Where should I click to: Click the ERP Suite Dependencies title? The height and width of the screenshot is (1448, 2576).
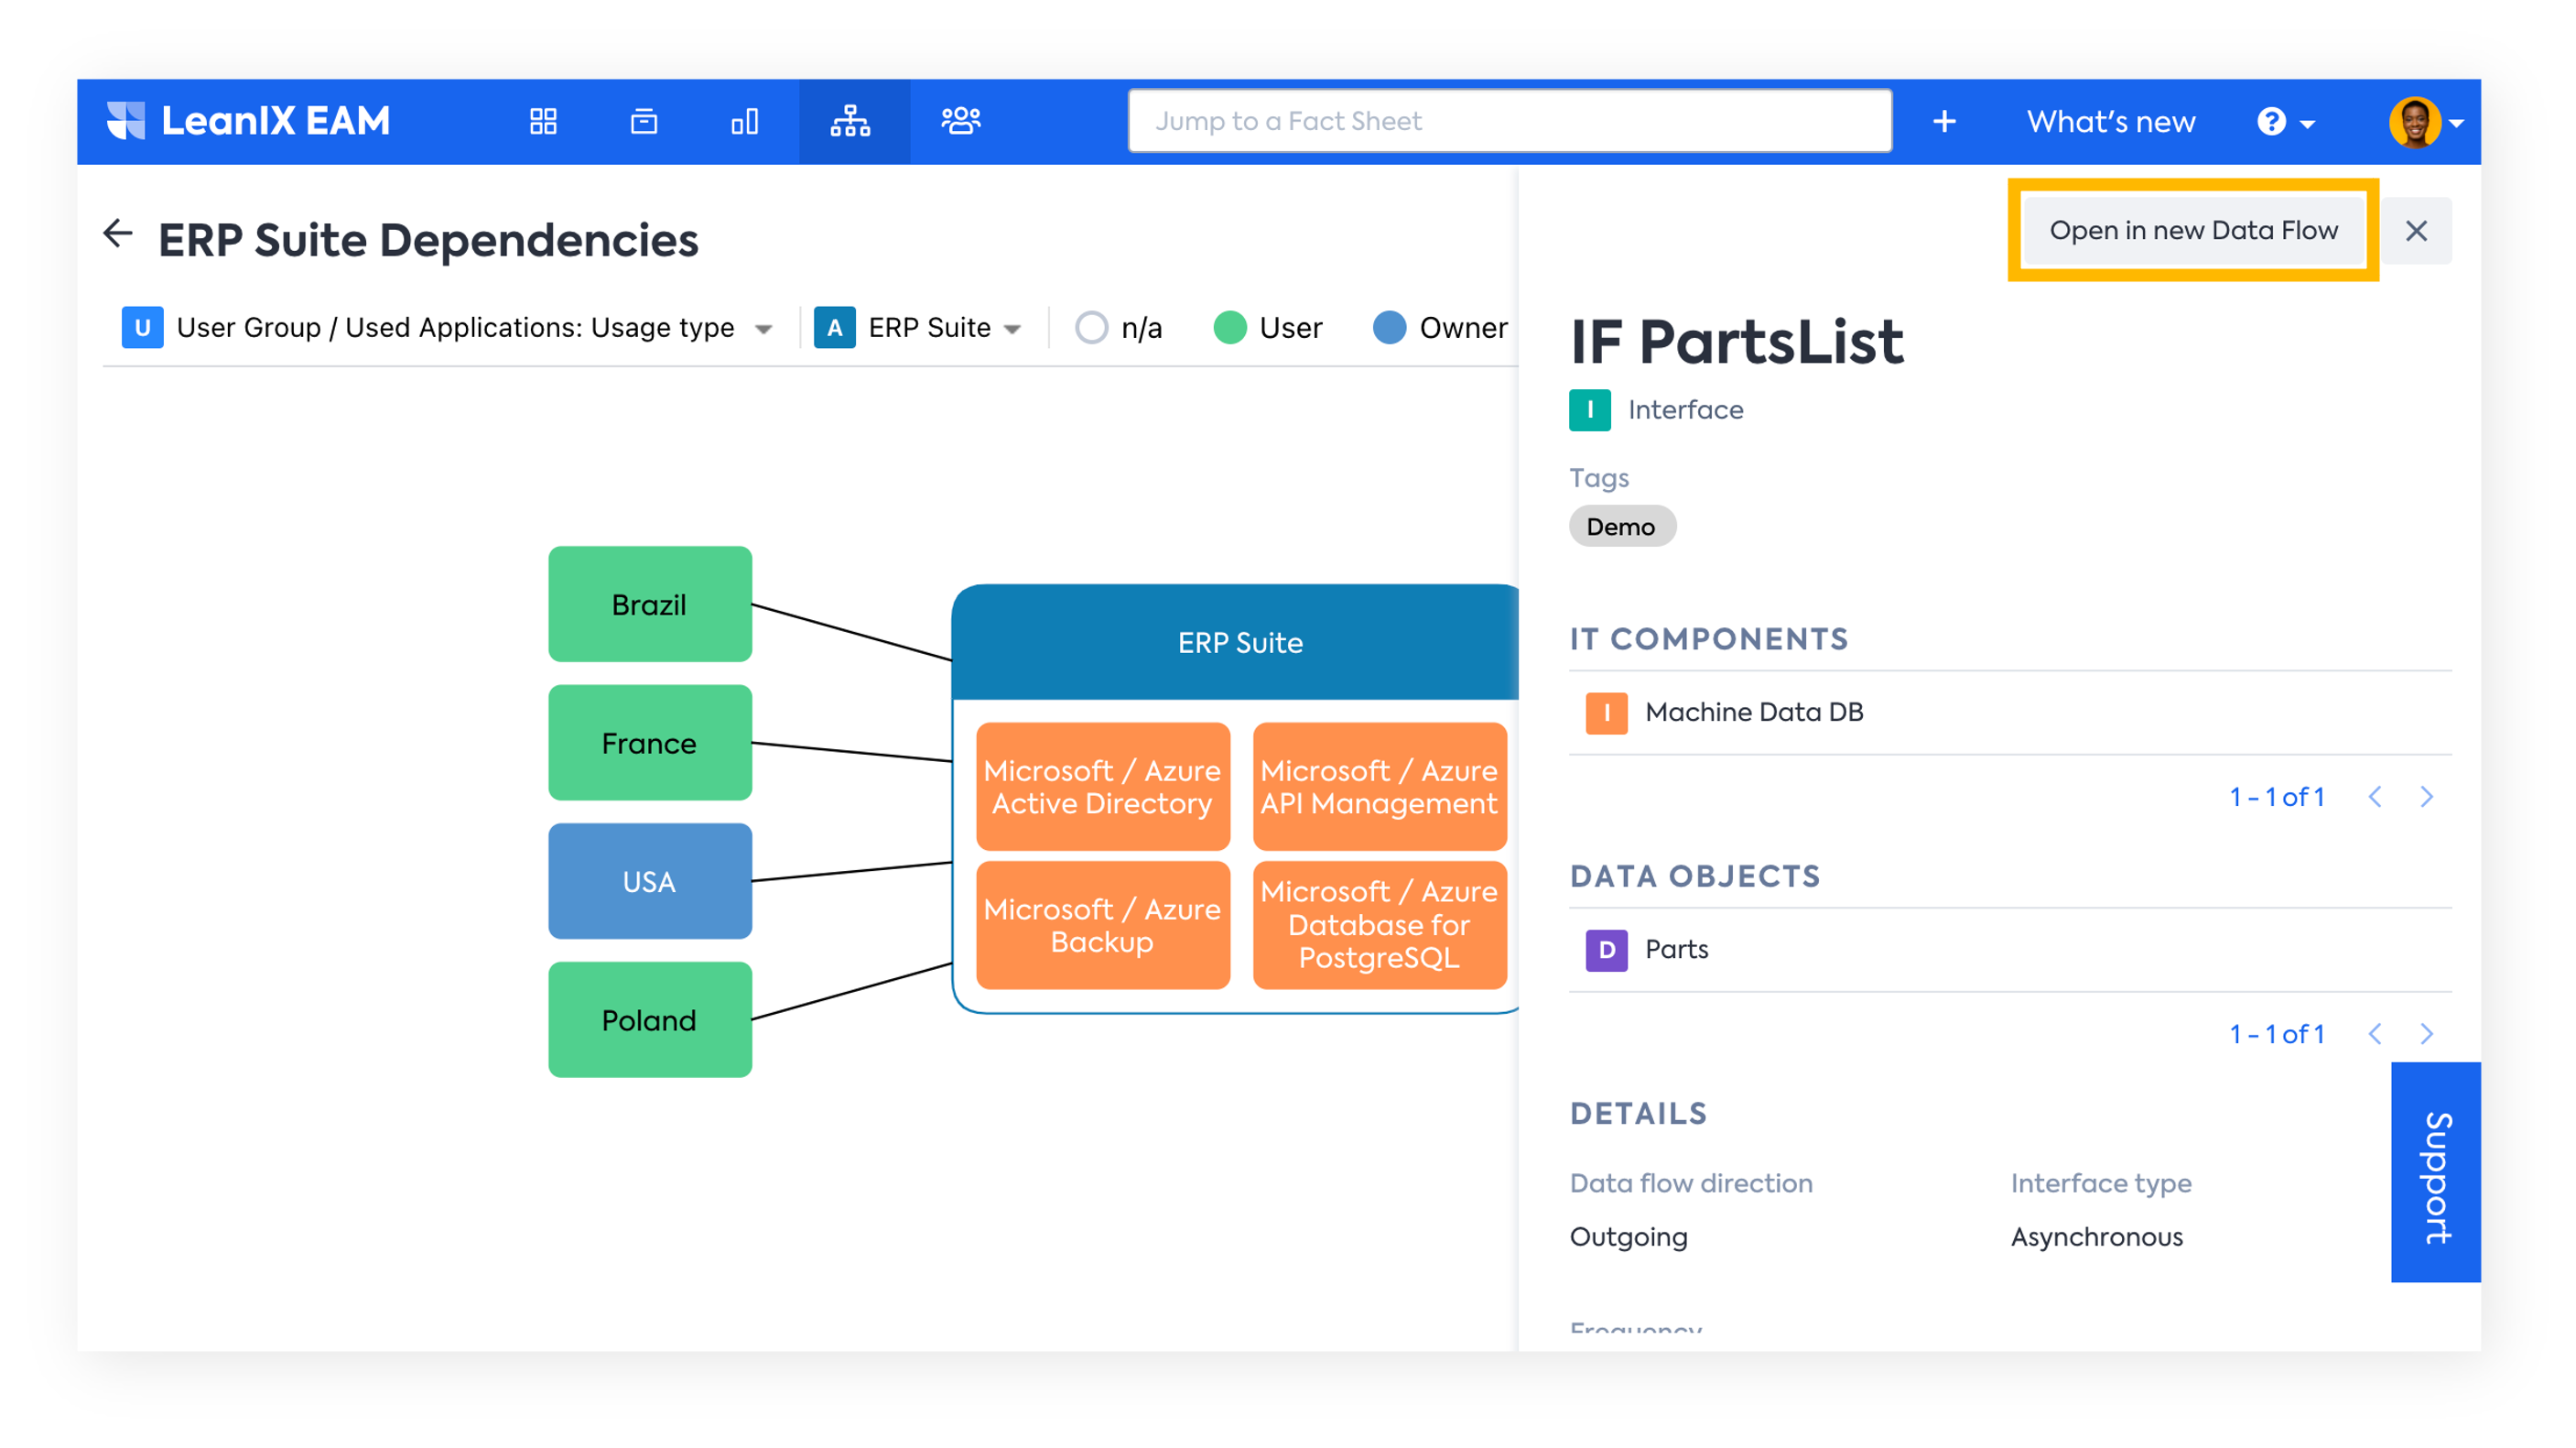(428, 240)
